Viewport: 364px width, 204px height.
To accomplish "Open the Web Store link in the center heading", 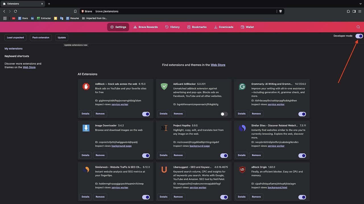I will (218, 65).
